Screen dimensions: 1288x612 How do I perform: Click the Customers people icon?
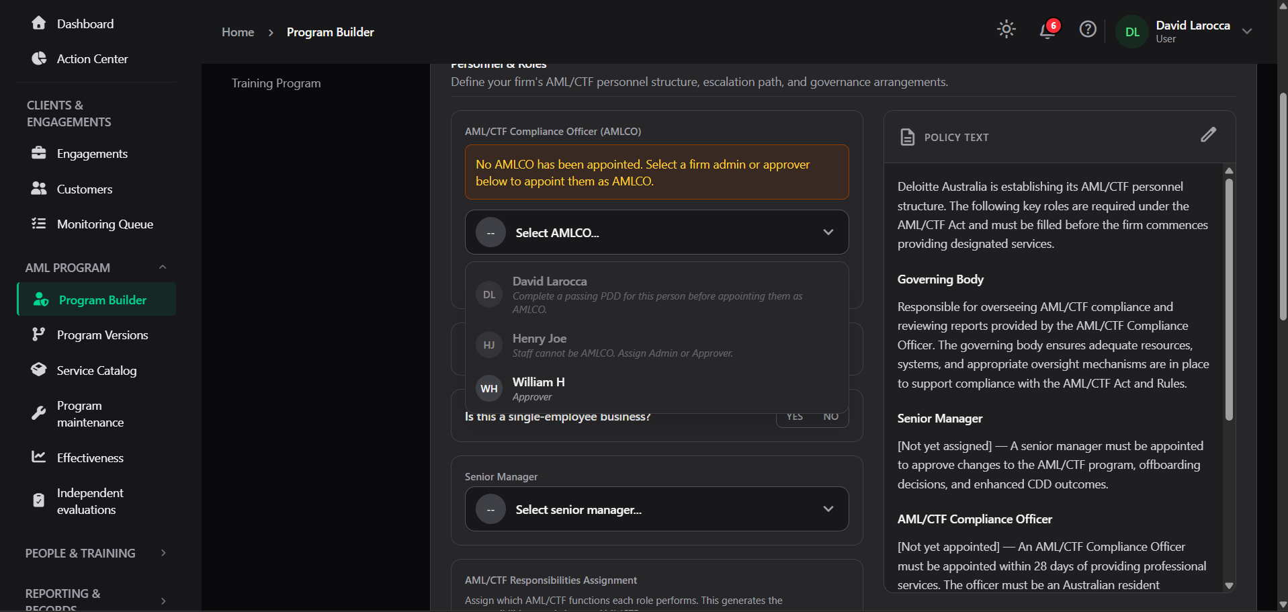pos(39,189)
